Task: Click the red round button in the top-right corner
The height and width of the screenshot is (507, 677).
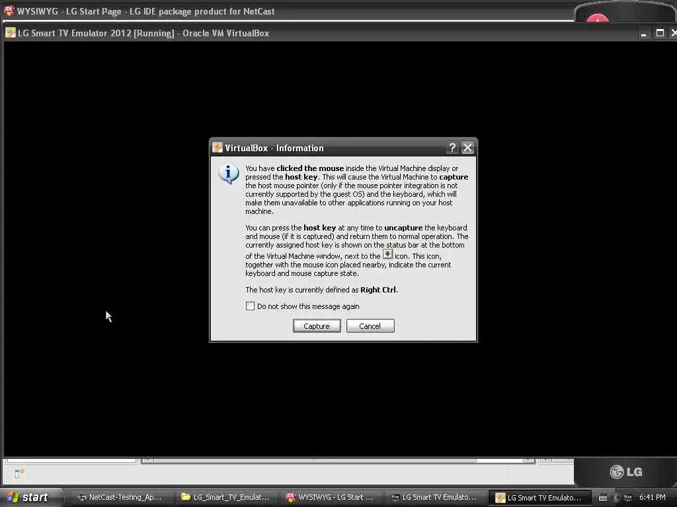Action: (598, 17)
